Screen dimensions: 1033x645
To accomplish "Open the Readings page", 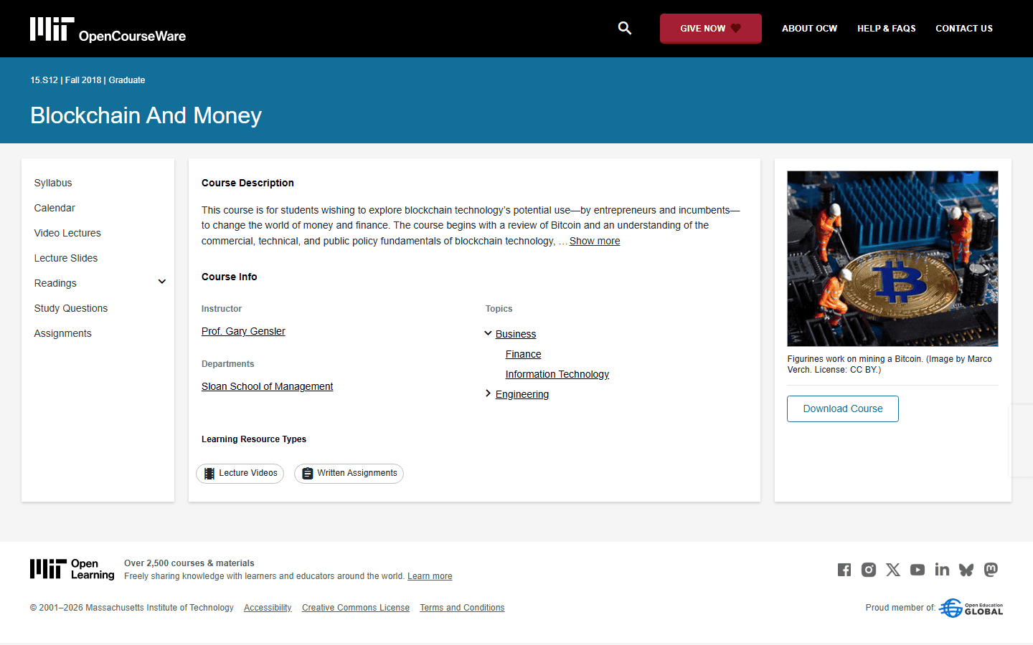I will pos(55,283).
